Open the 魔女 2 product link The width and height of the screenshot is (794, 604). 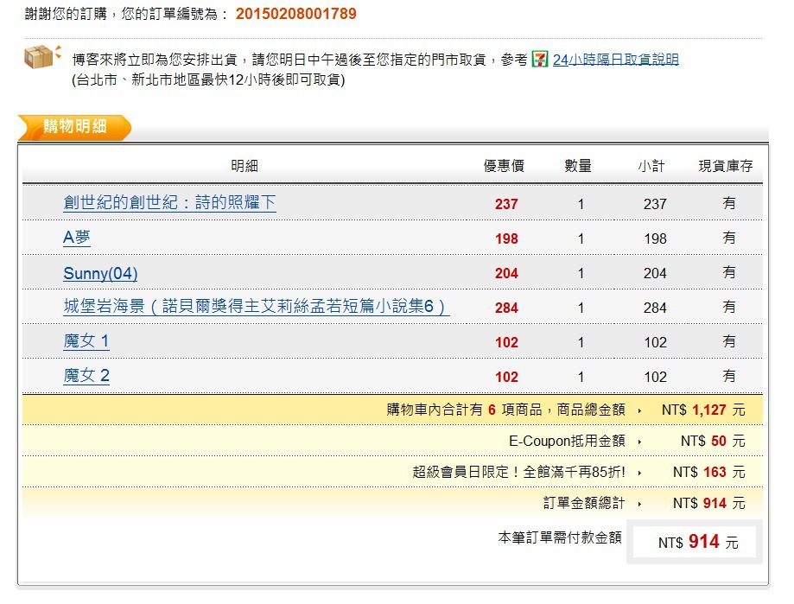(86, 376)
